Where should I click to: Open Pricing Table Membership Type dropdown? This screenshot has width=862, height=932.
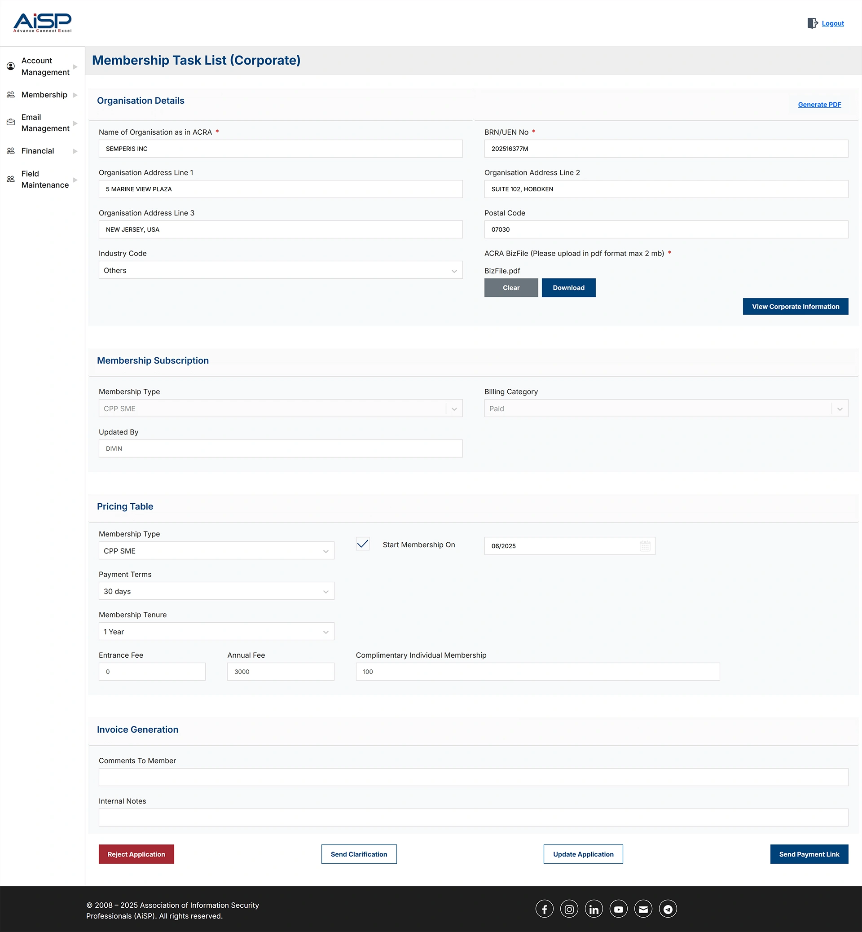216,551
